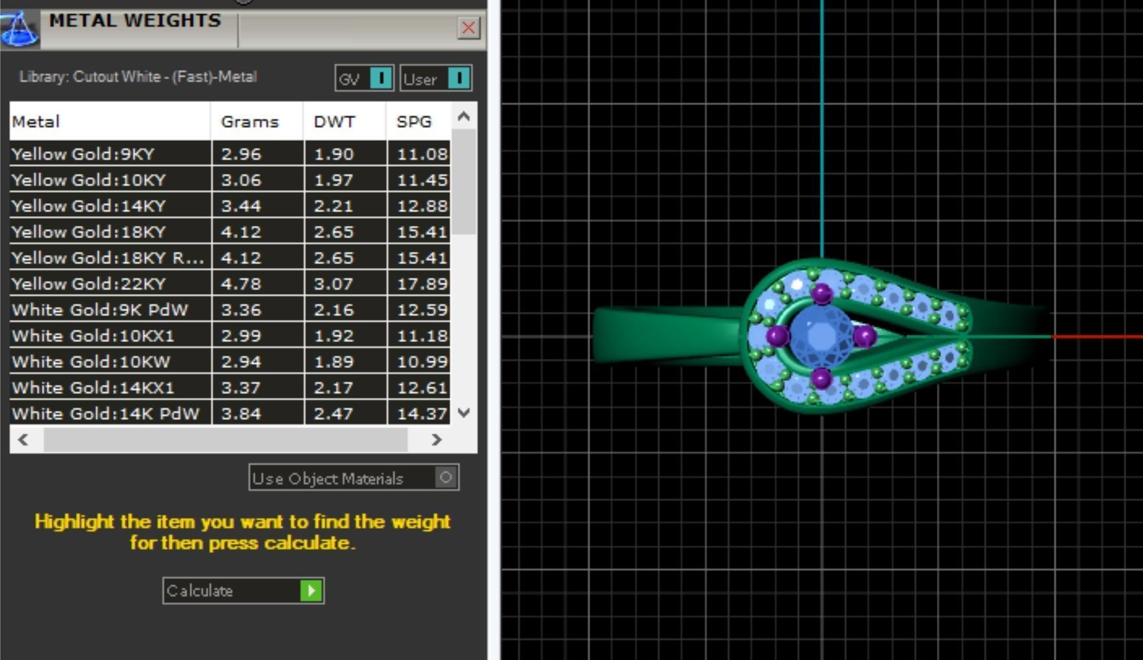Sort by the DWT column header
Viewport: 1143px width, 660px height.
345,121
